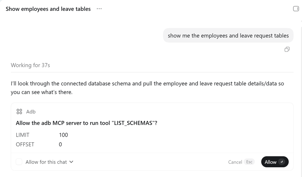The height and width of the screenshot is (177, 302).
Task: Select the OFFSET value 0
Action: [x=60, y=144]
